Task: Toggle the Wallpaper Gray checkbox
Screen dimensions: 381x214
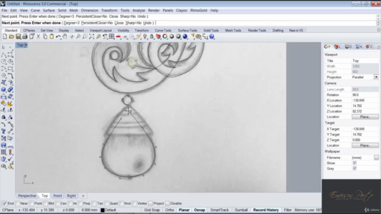Action: click(x=355, y=169)
